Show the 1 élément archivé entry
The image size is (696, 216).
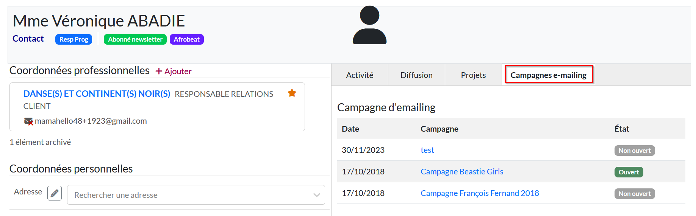tap(40, 142)
